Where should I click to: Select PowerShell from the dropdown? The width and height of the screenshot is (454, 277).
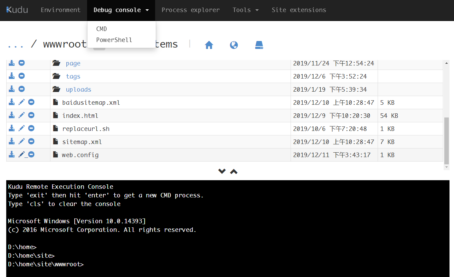tap(114, 40)
